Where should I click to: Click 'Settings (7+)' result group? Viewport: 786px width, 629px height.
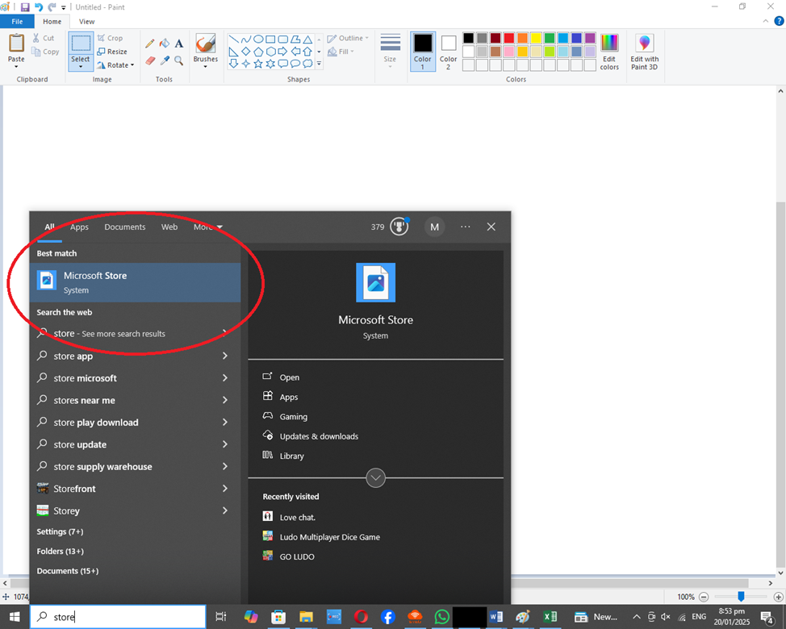point(61,531)
